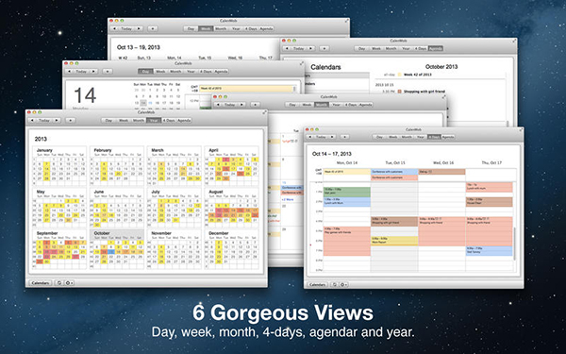Click the refresh icon in Year view window

pos(59,283)
